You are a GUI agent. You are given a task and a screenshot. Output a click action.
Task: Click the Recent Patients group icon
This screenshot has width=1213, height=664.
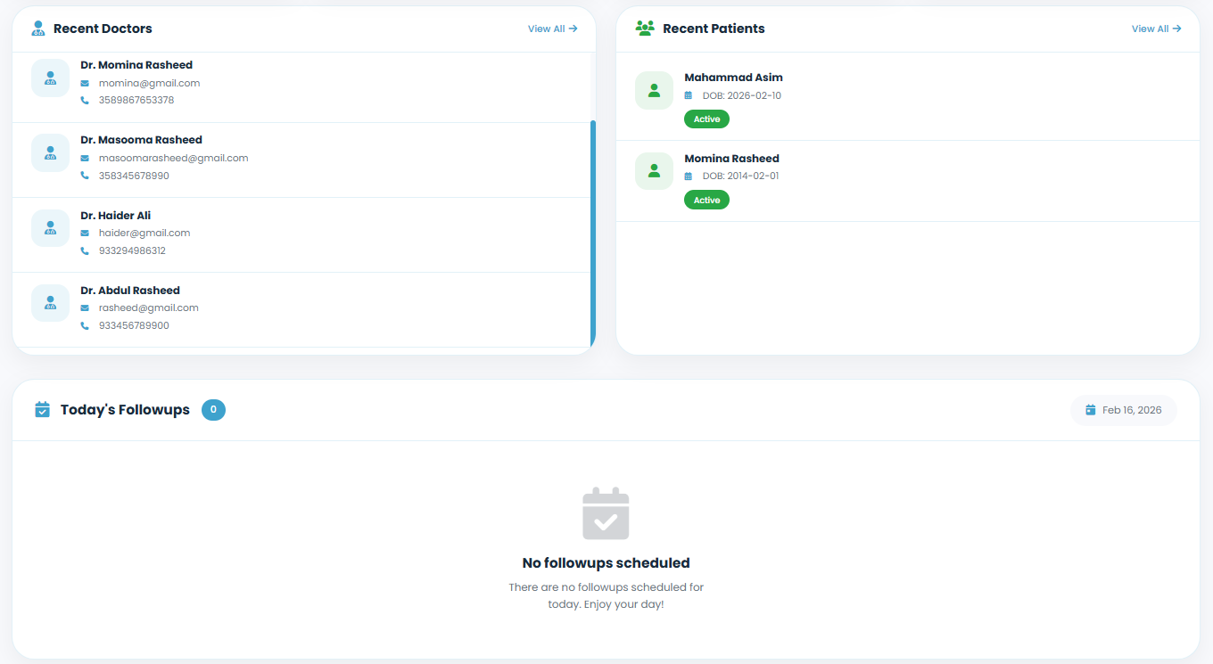645,29
